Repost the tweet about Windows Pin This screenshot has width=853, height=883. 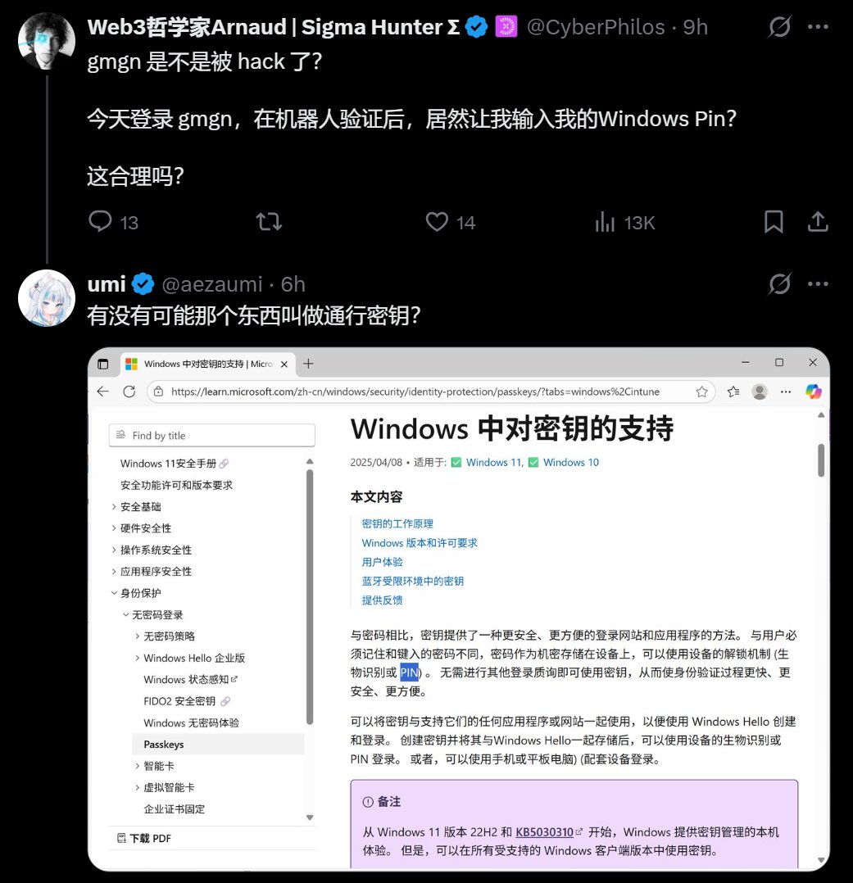click(269, 222)
